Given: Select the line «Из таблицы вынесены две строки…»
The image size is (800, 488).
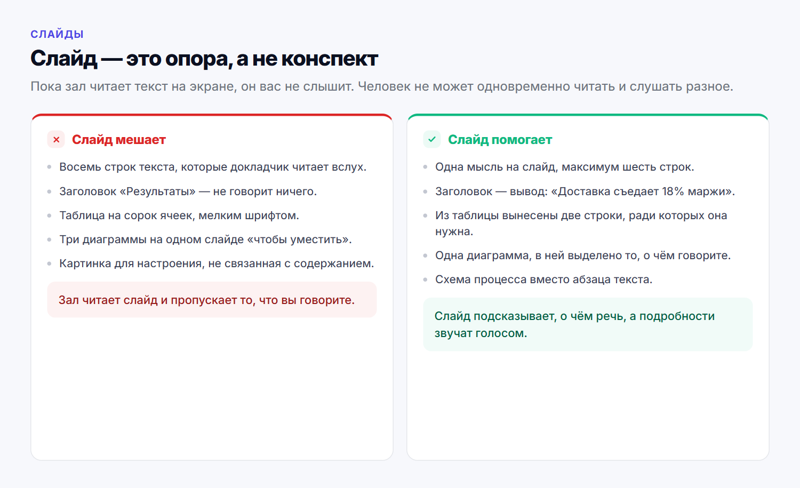Looking at the screenshot, I should click(581, 223).
